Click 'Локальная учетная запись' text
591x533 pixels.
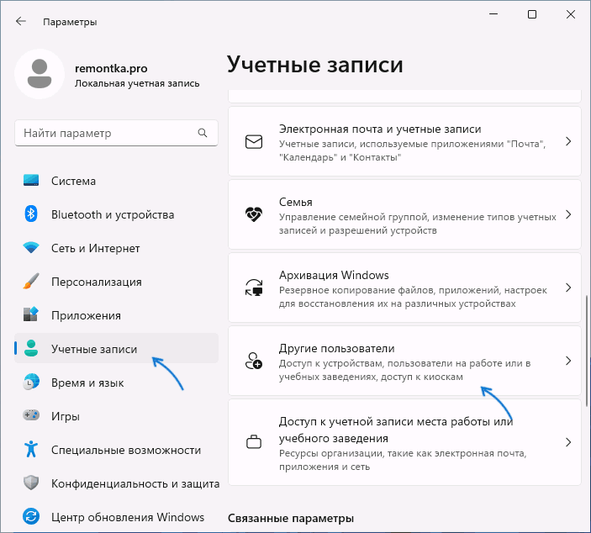click(x=137, y=83)
